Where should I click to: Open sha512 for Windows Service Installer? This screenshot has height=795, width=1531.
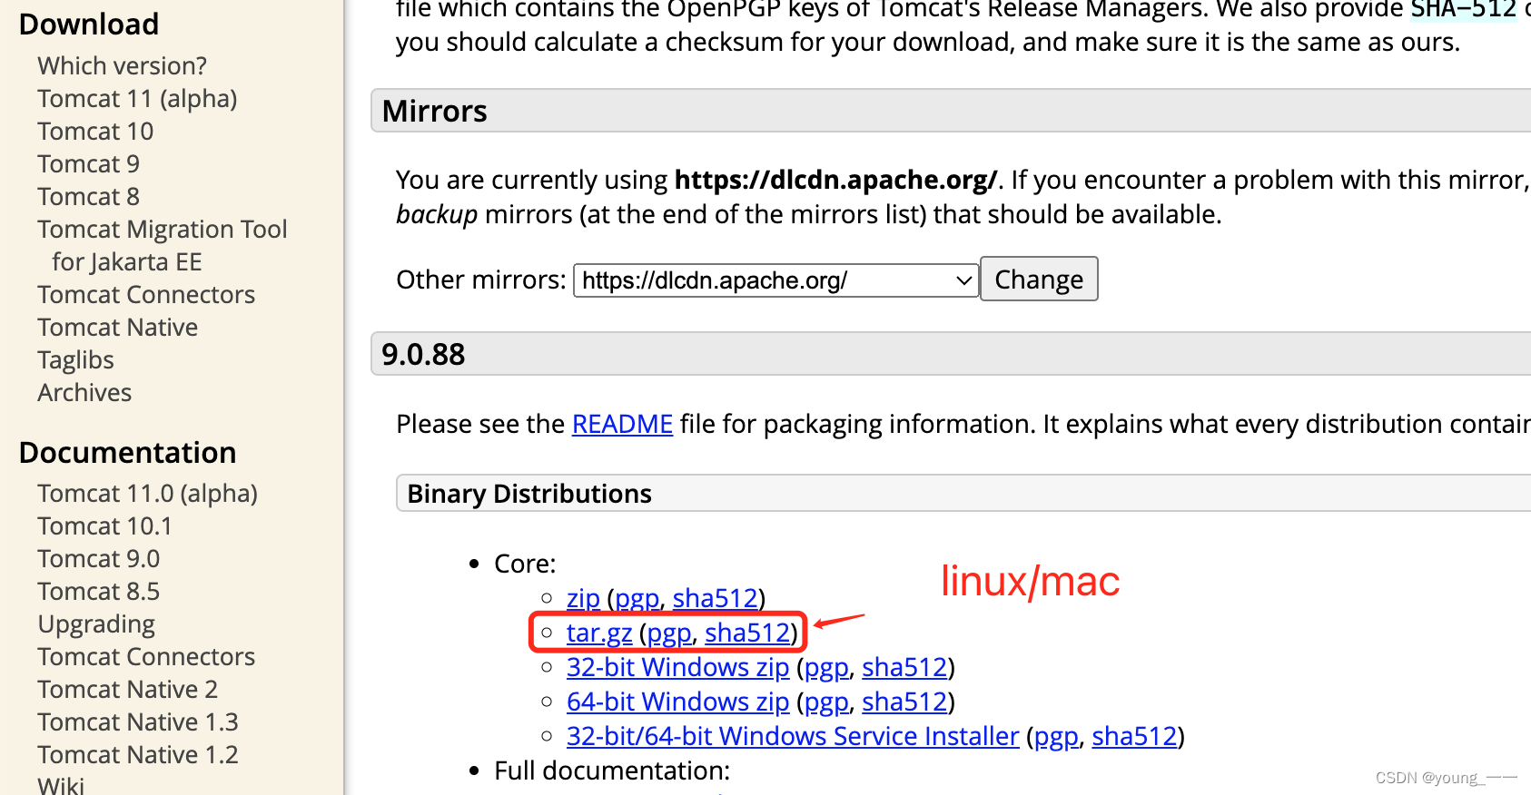tap(1134, 737)
